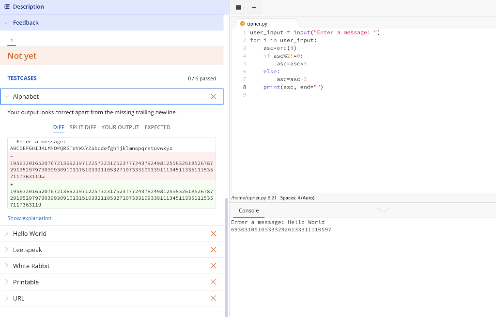
Task: Click the red X on the Alphabet testcase
Action: click(213, 96)
